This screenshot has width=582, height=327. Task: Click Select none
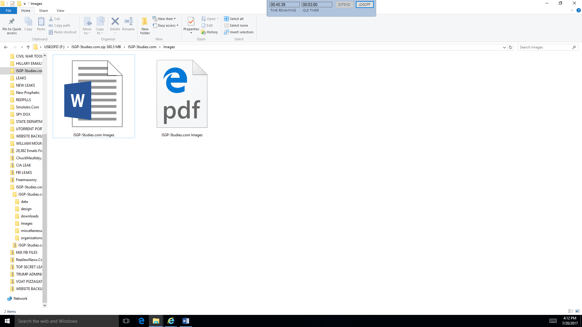pos(236,25)
